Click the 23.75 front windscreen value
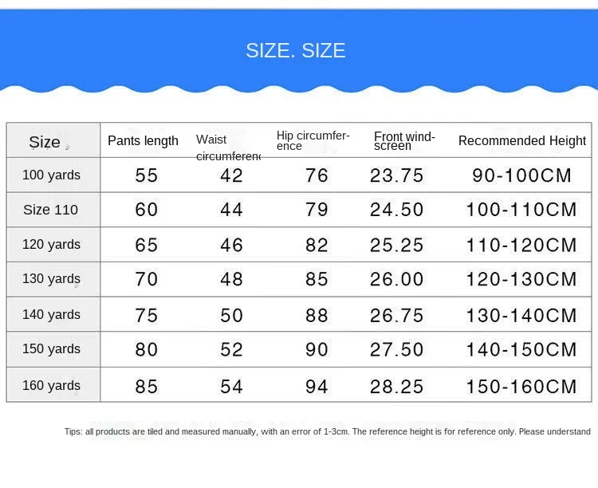 click(x=396, y=175)
